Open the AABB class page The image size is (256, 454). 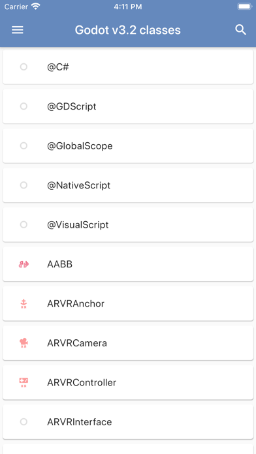click(128, 264)
